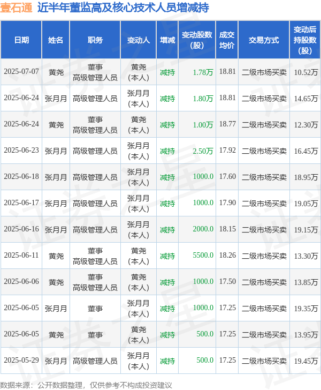Select the date cell 2025-06-06
This screenshot has width=321, height=390.
[21, 282]
